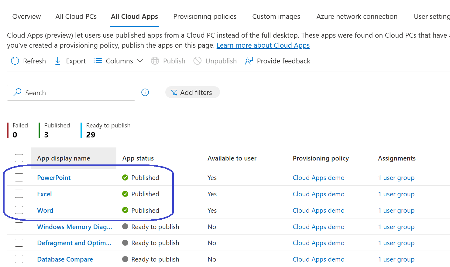This screenshot has width=450, height=267.
Task: Open the All Cloud PCs tab
Action: (76, 16)
